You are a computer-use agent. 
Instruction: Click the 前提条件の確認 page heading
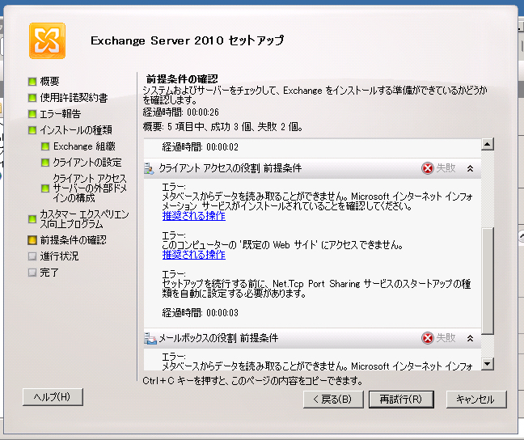[182, 79]
